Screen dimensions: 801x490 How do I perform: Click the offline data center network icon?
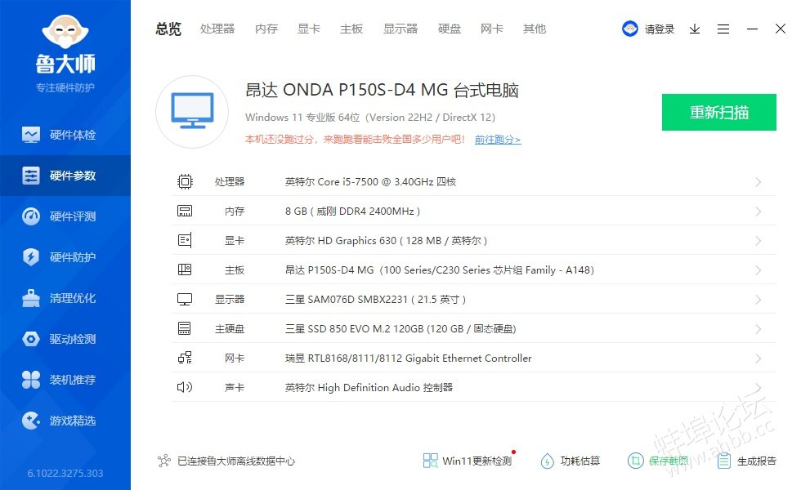[164, 461]
